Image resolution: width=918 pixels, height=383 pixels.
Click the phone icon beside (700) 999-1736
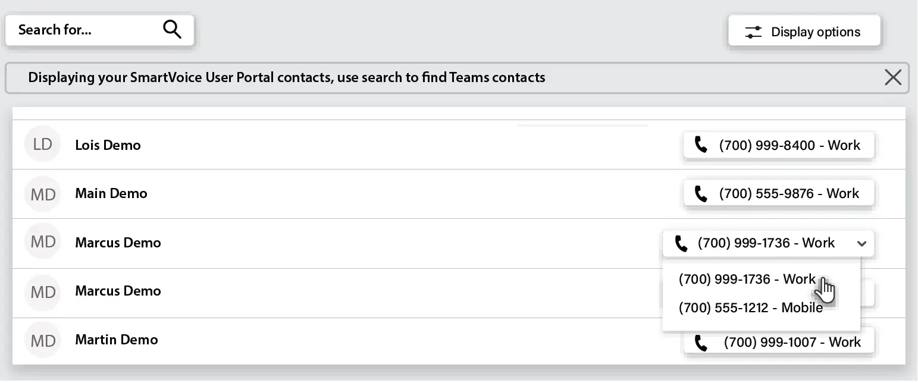pyautogui.click(x=681, y=243)
